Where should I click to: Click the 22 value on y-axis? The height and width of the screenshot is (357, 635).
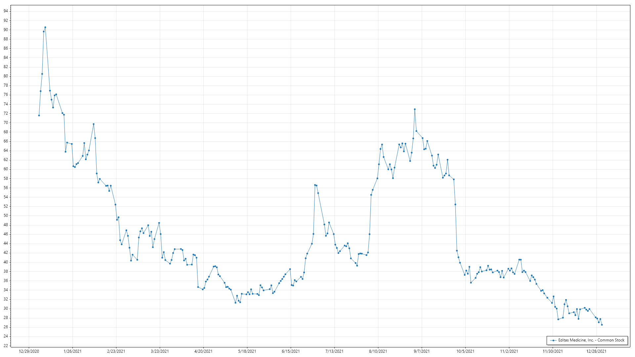[x=6, y=346]
